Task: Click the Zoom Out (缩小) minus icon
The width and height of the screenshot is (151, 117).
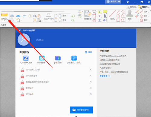Action: click(60, 20)
